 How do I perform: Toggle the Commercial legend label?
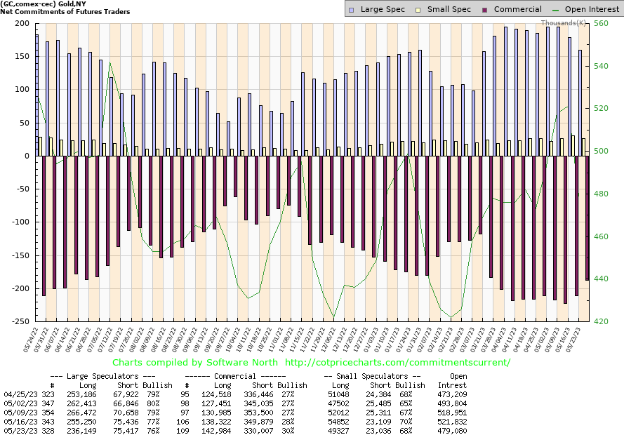(518, 10)
